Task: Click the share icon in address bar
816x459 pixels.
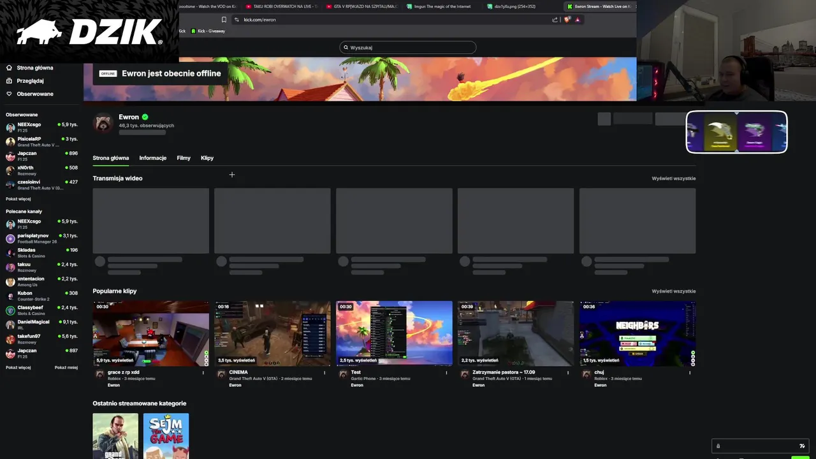Action: tap(555, 20)
